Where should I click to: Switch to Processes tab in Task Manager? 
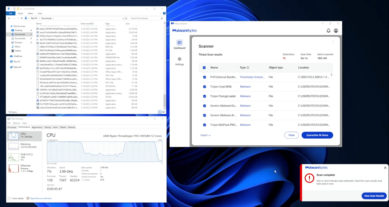tap(12, 127)
